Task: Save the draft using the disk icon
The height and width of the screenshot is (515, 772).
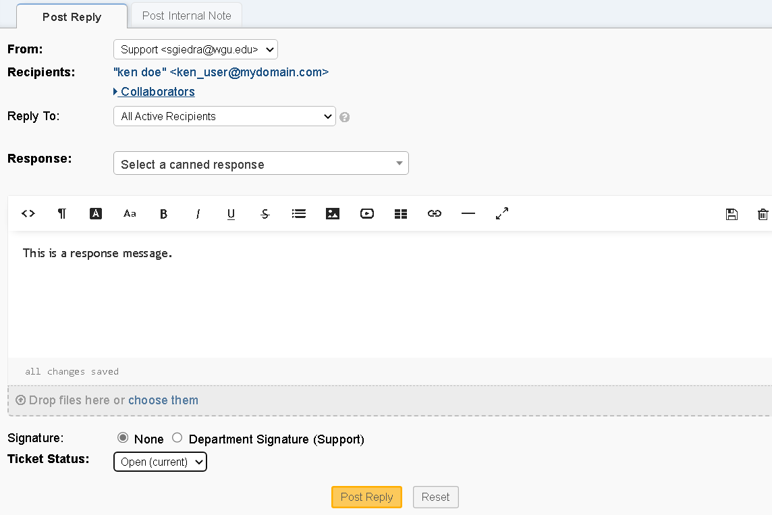Action: (732, 214)
